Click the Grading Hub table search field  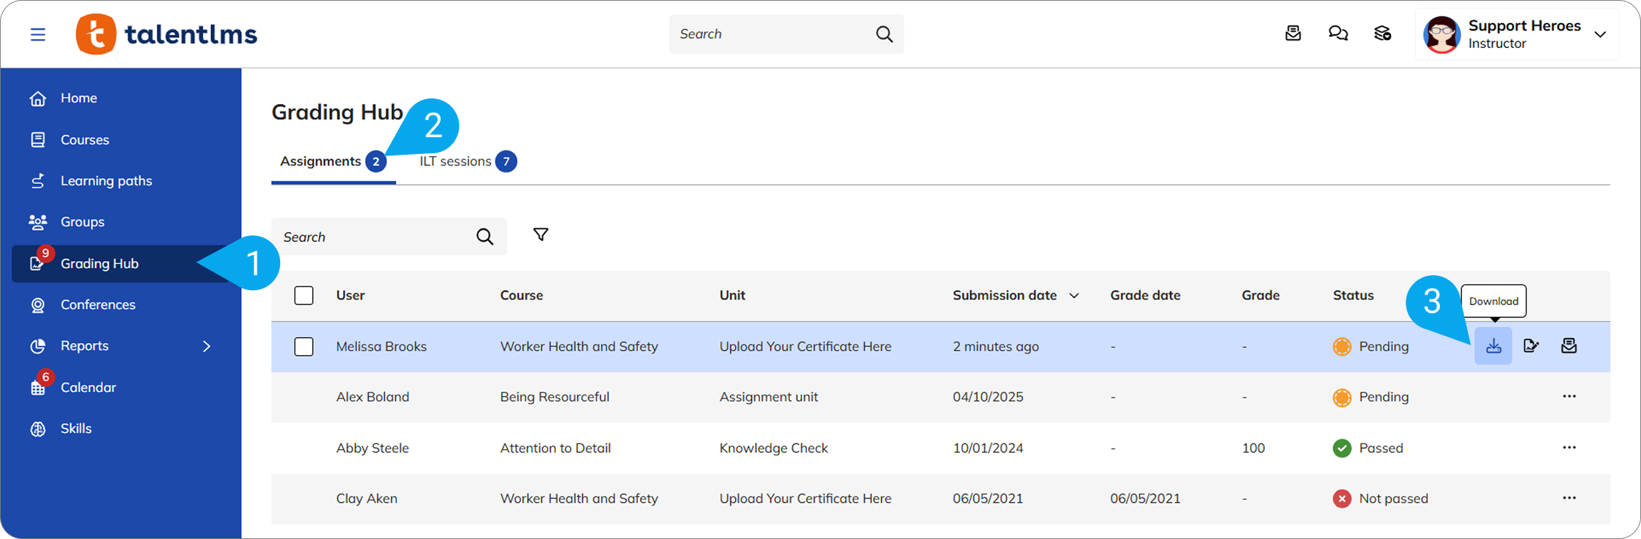(x=374, y=237)
